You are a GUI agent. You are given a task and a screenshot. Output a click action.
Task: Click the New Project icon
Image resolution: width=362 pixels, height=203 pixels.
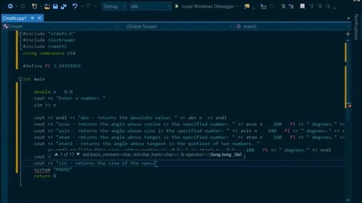coord(35,6)
